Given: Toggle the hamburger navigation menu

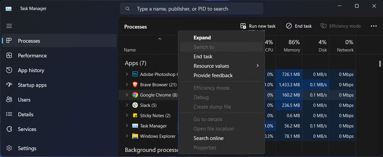Looking at the screenshot, I should coord(9,26).
